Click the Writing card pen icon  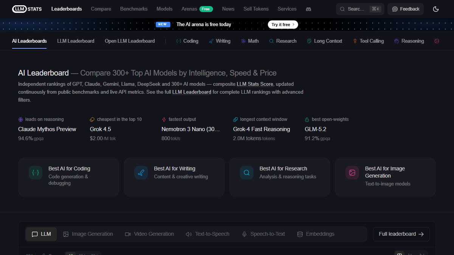pos(141,173)
